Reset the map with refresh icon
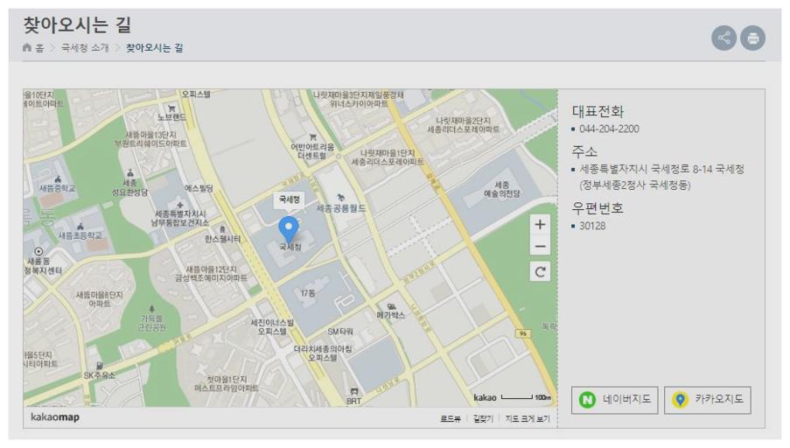The height and width of the screenshot is (448, 790). tap(540, 271)
